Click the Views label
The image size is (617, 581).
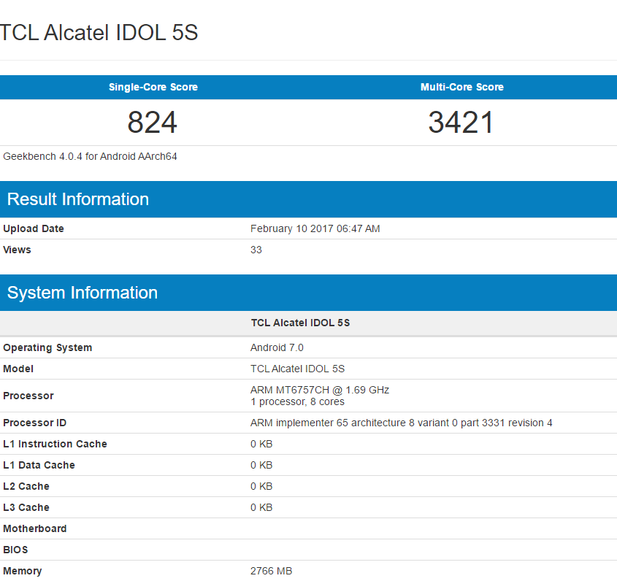[x=17, y=250]
